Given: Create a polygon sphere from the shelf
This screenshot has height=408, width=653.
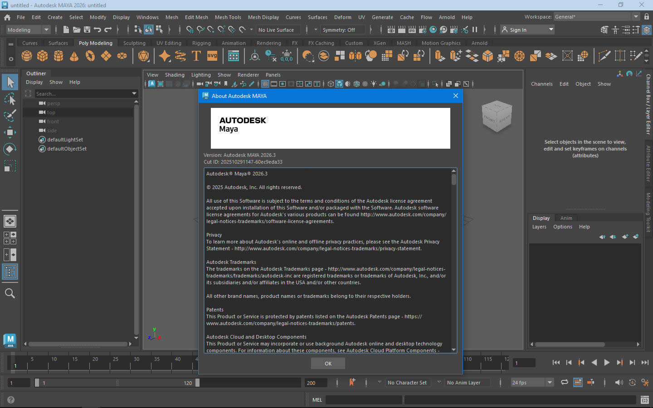Looking at the screenshot, I should 27,56.
